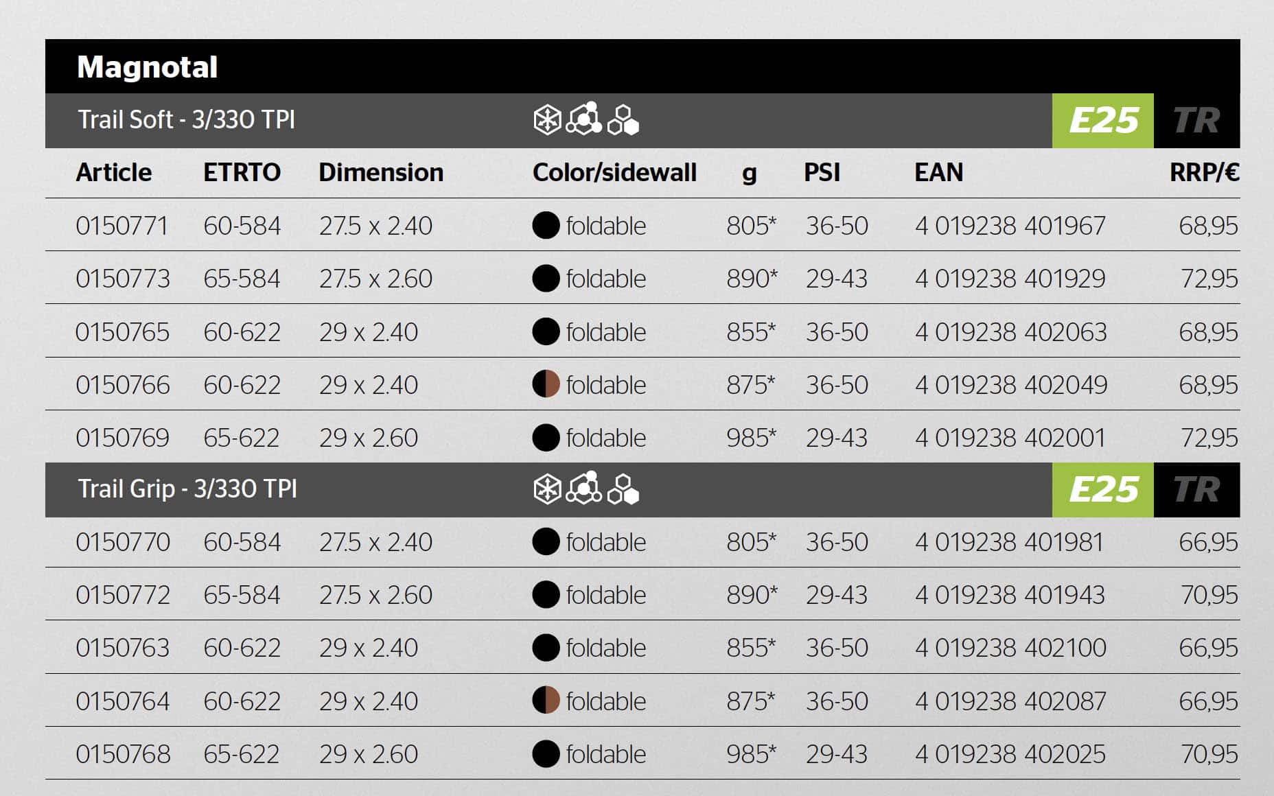1274x796 pixels.
Task: Click article number 0150769
Action: click(x=122, y=438)
